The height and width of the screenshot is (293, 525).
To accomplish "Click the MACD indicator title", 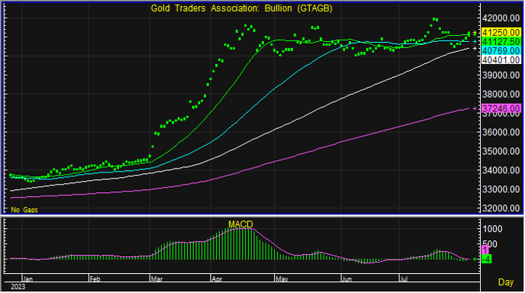I will (240, 224).
